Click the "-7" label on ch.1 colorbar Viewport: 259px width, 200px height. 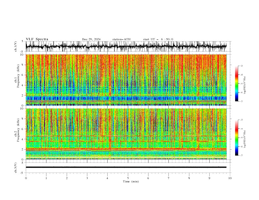pyautogui.click(x=241, y=101)
